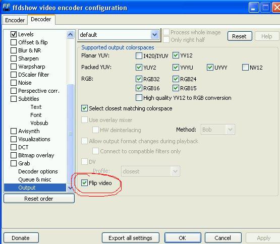Image resolution: width=280 pixels, height=244 pixels.
Task: Click the Reset button
Action: 240,36
